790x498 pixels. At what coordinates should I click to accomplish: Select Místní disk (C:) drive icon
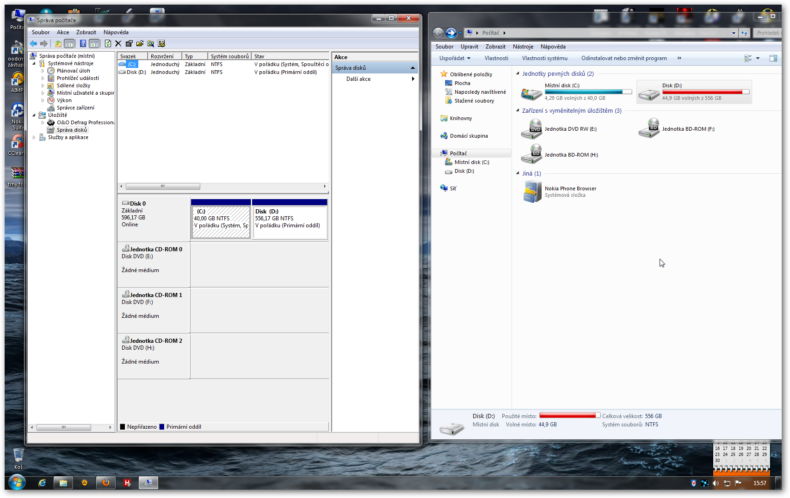coord(531,93)
